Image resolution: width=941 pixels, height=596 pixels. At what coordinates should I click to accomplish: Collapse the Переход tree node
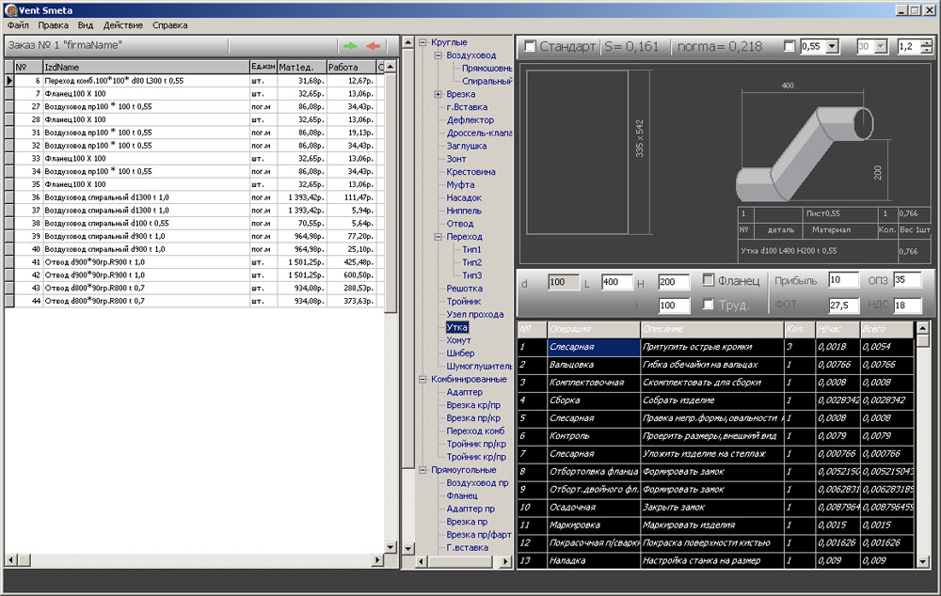(439, 237)
